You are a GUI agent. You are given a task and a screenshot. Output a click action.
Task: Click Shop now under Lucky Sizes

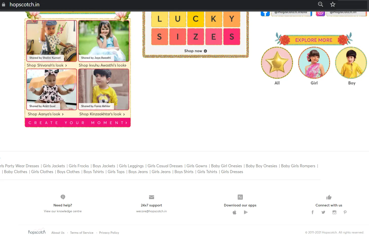point(195,51)
